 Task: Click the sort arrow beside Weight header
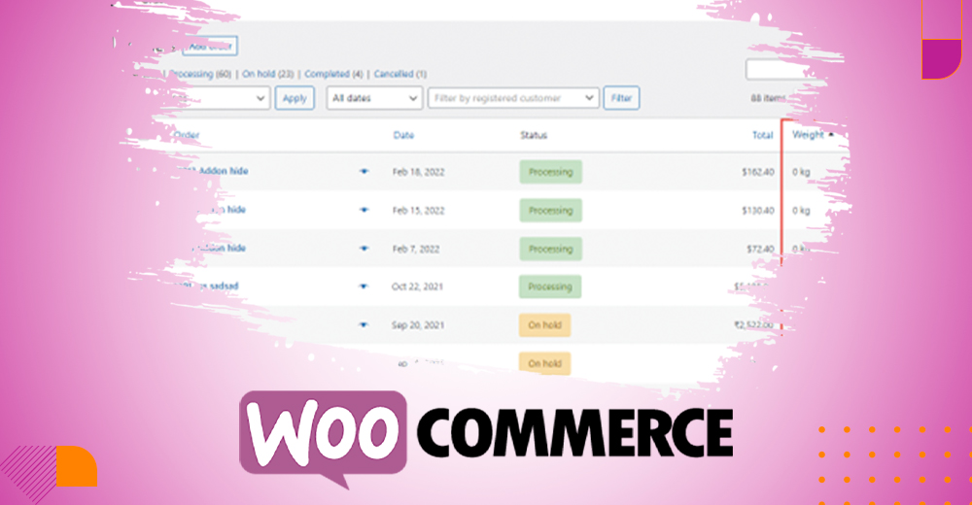click(x=831, y=134)
